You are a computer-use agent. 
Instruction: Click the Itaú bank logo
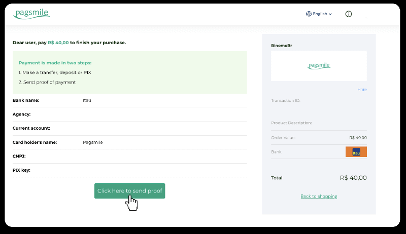pos(356,152)
